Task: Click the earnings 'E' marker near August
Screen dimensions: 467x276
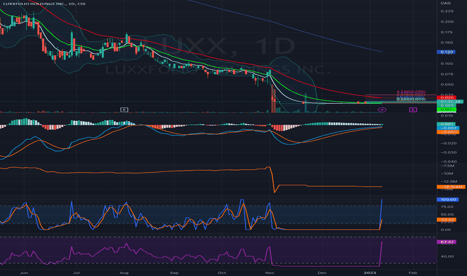Action: click(124, 109)
